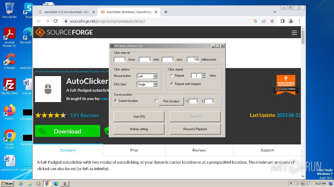Open Chrome side panel icon

tap(283, 21)
